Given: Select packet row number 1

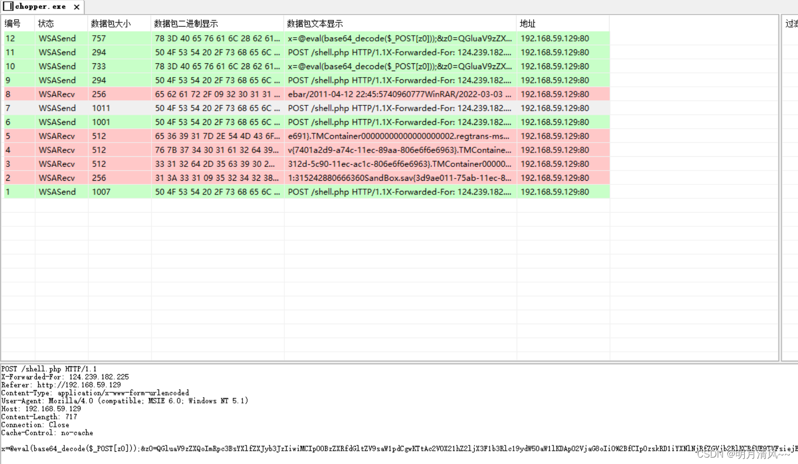Looking at the screenshot, I should coord(306,192).
